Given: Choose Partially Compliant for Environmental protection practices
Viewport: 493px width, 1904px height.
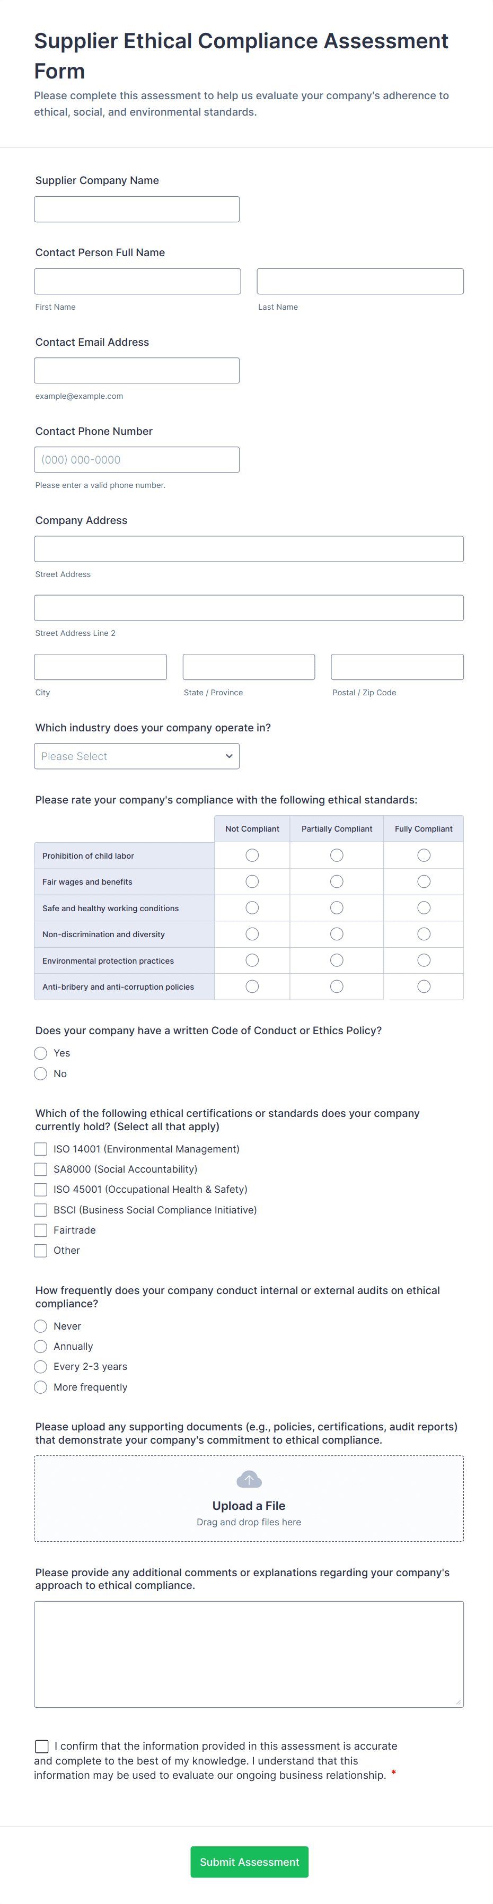Looking at the screenshot, I should 336,960.
